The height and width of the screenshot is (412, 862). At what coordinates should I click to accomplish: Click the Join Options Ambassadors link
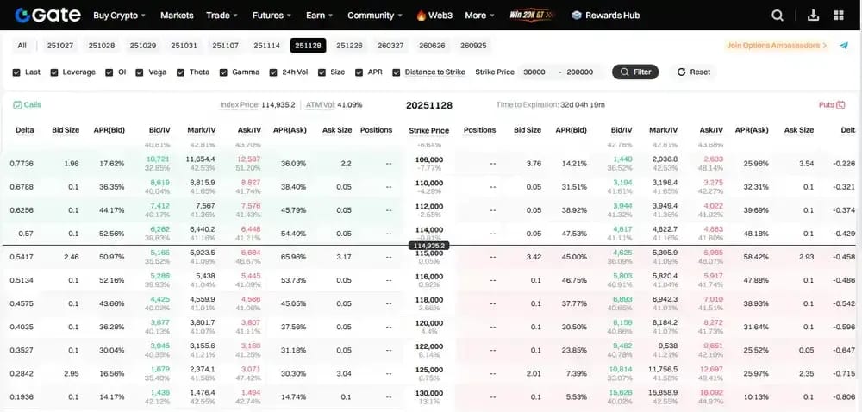(777, 46)
